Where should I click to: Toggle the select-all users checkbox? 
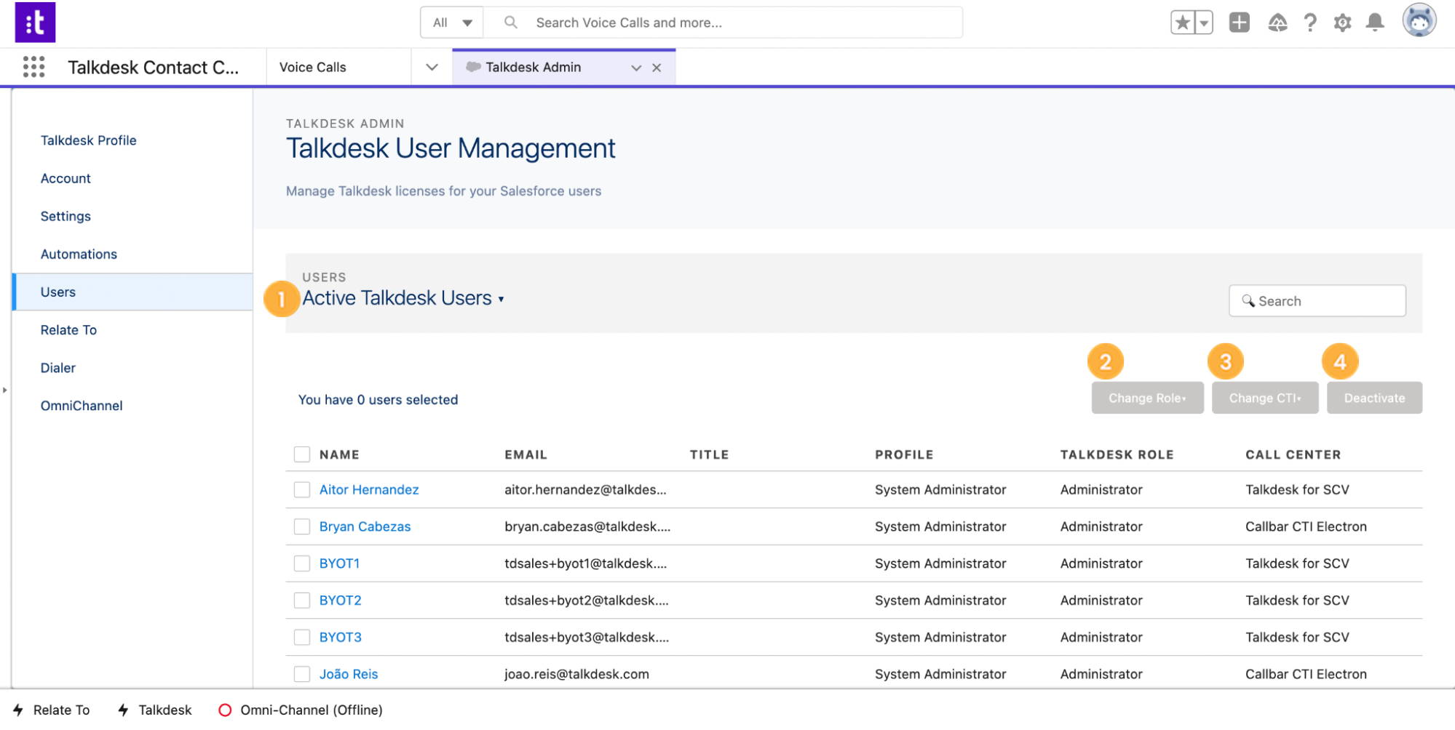click(302, 454)
